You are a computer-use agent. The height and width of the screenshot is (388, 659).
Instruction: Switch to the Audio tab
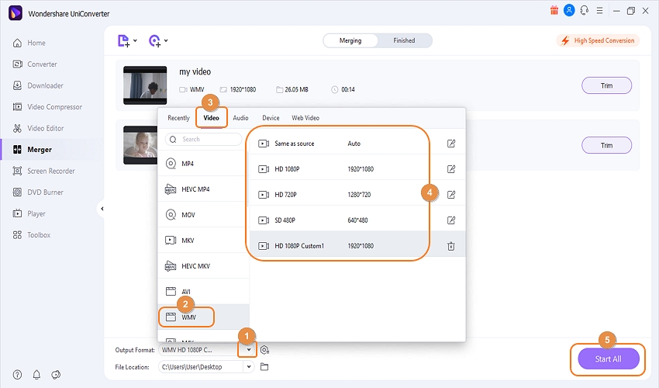pos(241,118)
